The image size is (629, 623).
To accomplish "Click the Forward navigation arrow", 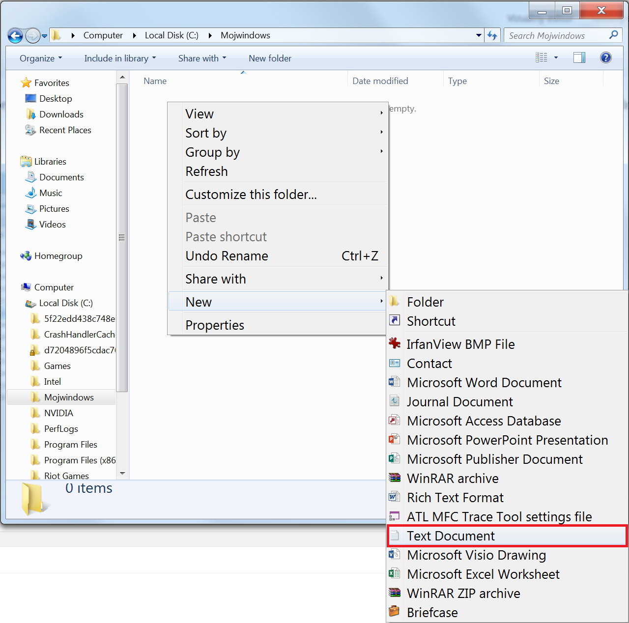I will 32,35.
